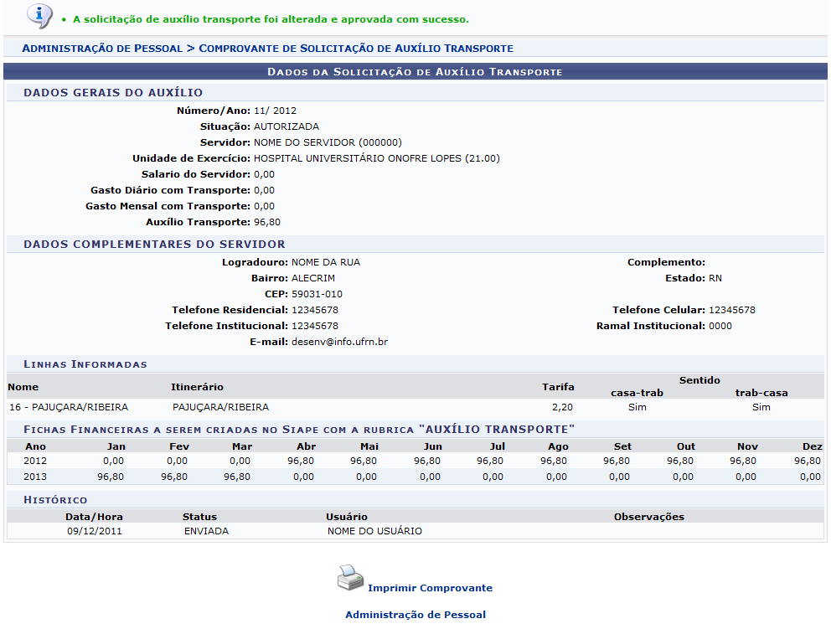Image resolution: width=831 pixels, height=629 pixels.
Task: Select the casa-trab Sim value
Action: [x=637, y=407]
